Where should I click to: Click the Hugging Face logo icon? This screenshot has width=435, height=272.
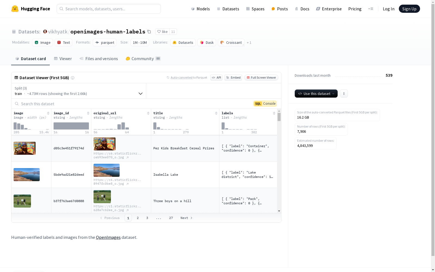(x=15, y=9)
